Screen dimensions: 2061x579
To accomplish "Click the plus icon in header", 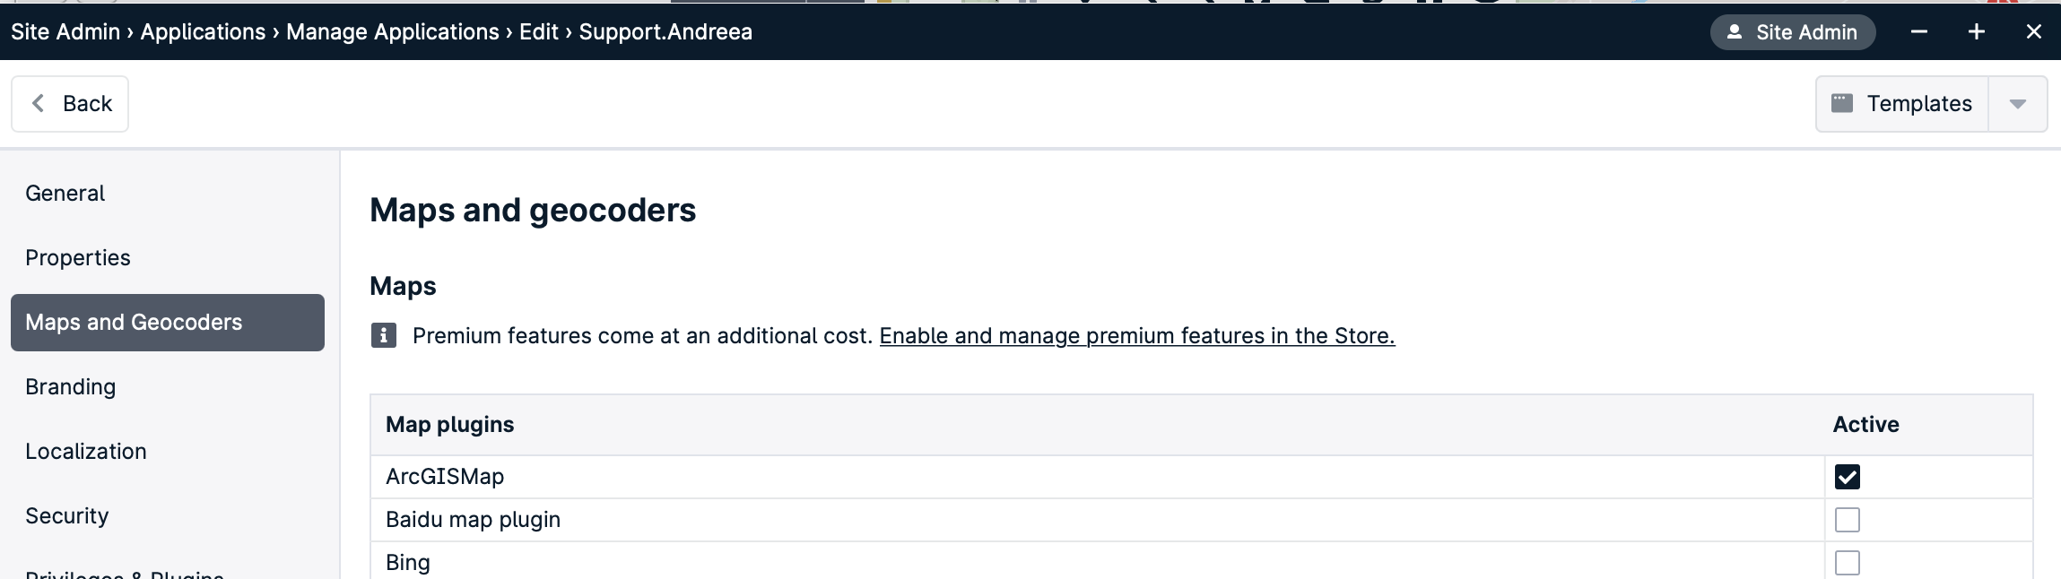I will coord(1977,32).
